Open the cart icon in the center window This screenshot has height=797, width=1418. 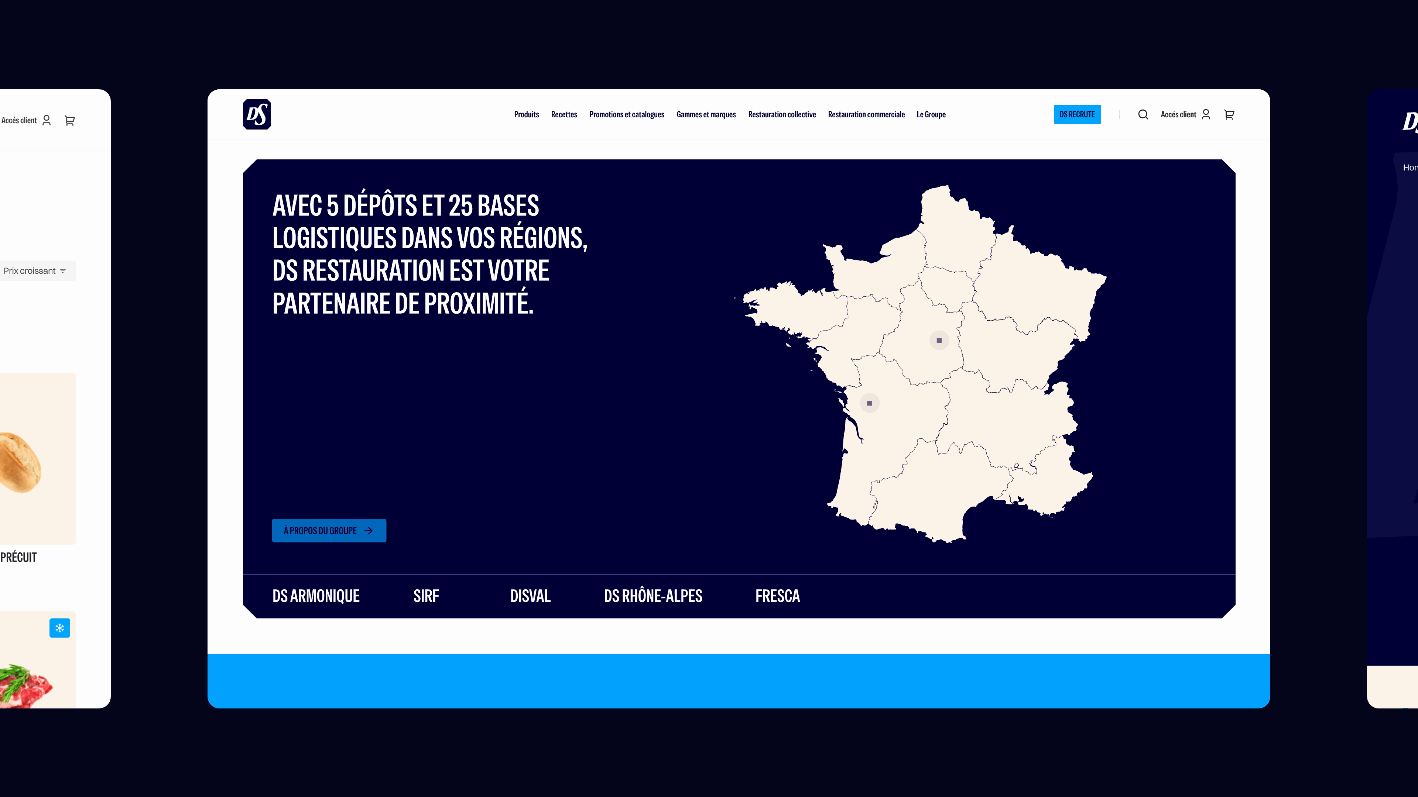pyautogui.click(x=1229, y=114)
